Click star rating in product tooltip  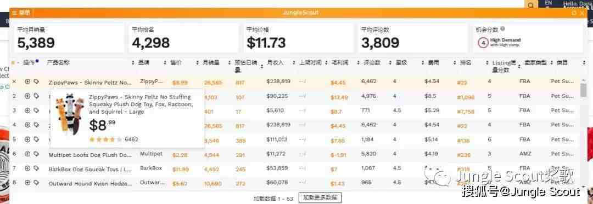tap(106, 139)
